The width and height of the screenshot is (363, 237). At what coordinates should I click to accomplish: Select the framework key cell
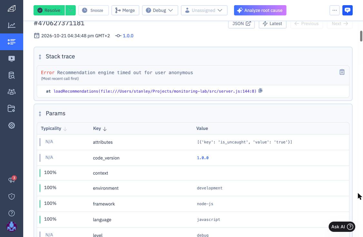click(104, 204)
